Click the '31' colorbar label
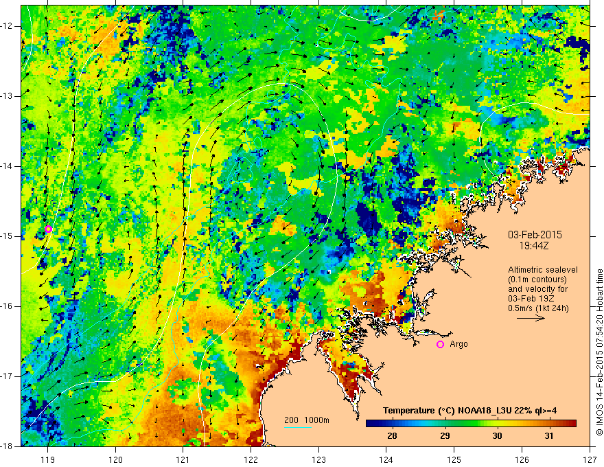Screen dimensions: 604x467 [549, 436]
